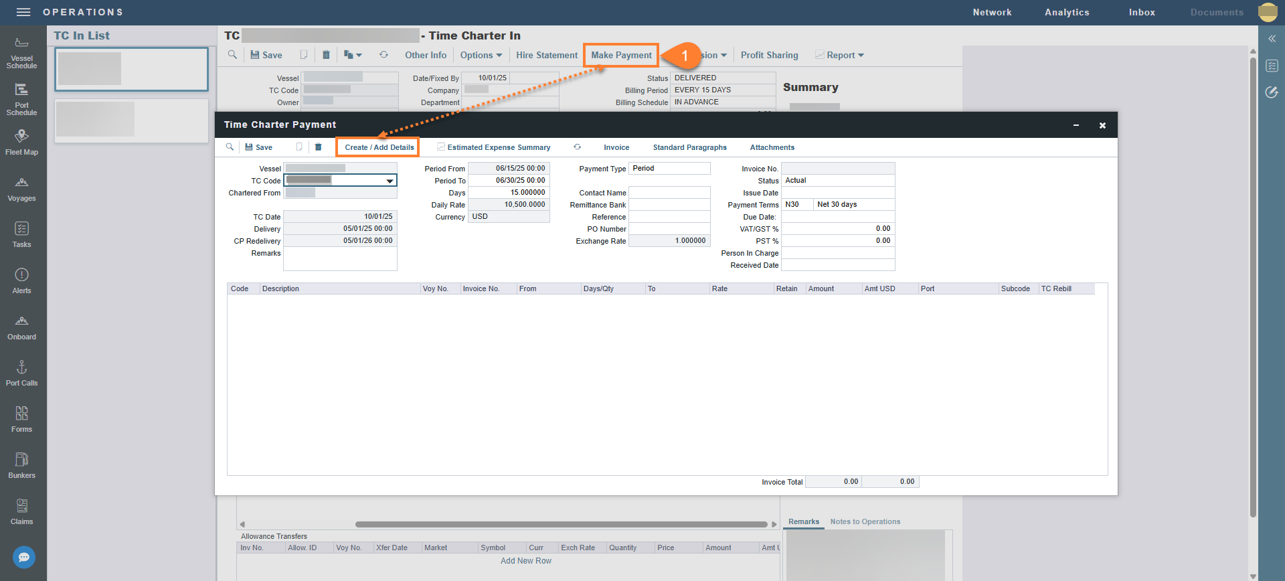The width and height of the screenshot is (1285, 581).
Task: Collapse the right side panel chevron
Action: pyautogui.click(x=1272, y=39)
